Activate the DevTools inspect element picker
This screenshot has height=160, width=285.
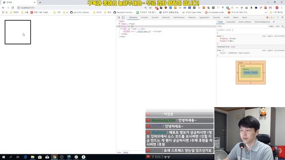tap(119, 17)
